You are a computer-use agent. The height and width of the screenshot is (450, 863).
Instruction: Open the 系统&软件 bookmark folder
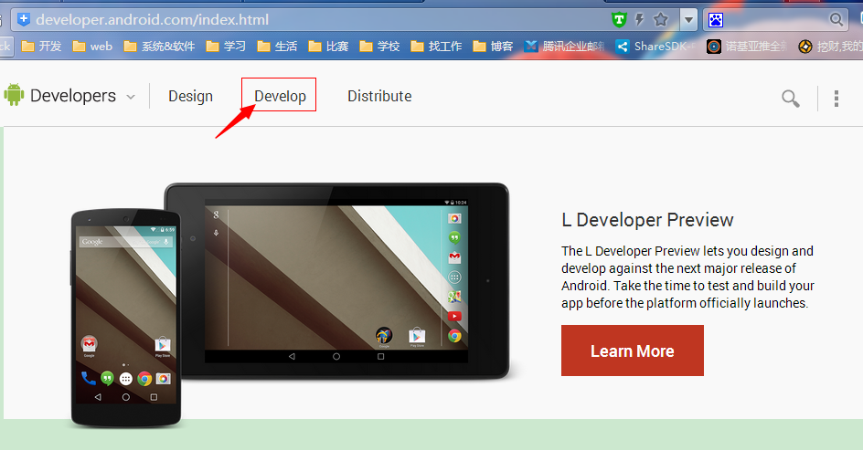tap(159, 47)
